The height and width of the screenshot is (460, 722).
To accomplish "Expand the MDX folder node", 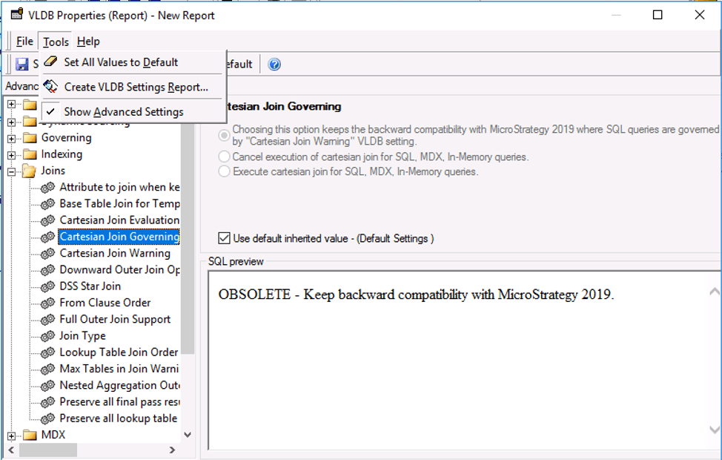I will point(12,436).
